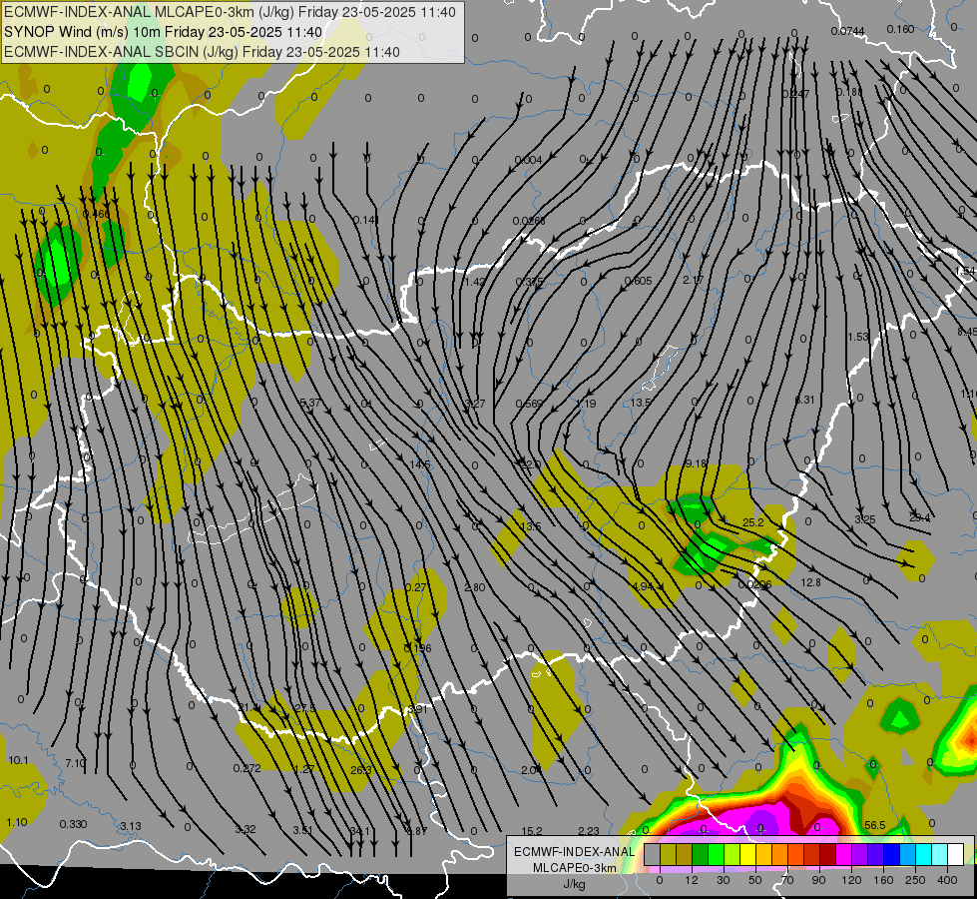Screen dimensions: 977x899
Task: Select the J/kg unit label in legend
Action: tap(575, 884)
